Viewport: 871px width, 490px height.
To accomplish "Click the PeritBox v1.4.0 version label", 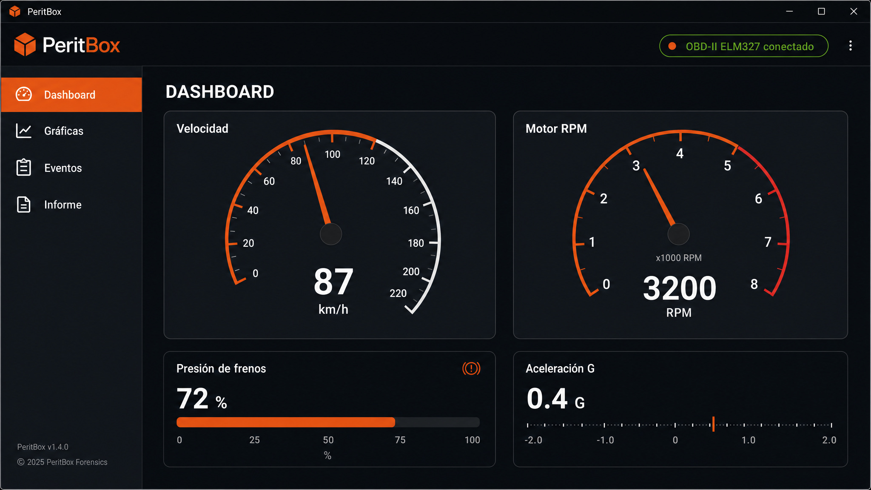I will pos(43,447).
